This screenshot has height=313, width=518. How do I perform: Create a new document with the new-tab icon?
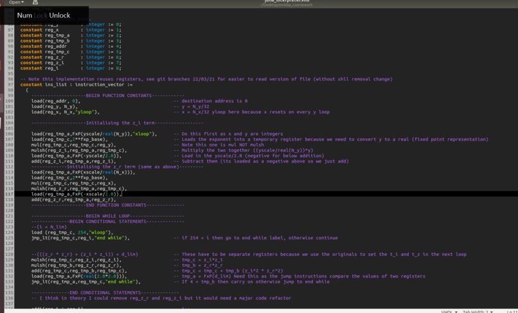point(35,3)
